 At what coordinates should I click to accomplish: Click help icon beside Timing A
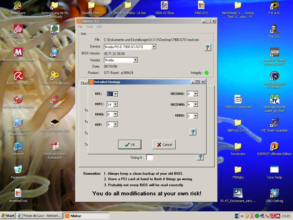pos(200,157)
